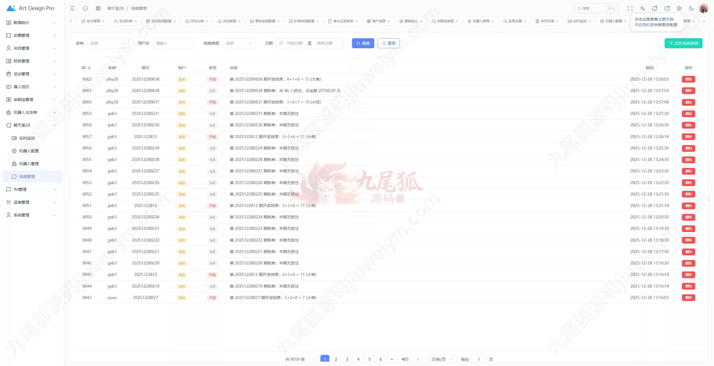Viewport: 714px width, 366px height.
Task: Go to page 2 in the pagination
Action: [336, 359]
